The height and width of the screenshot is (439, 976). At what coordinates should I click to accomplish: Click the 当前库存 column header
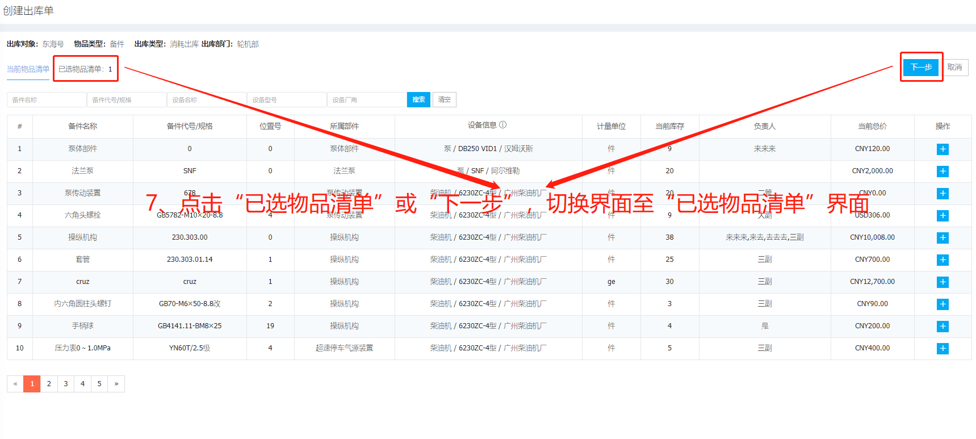tap(669, 126)
